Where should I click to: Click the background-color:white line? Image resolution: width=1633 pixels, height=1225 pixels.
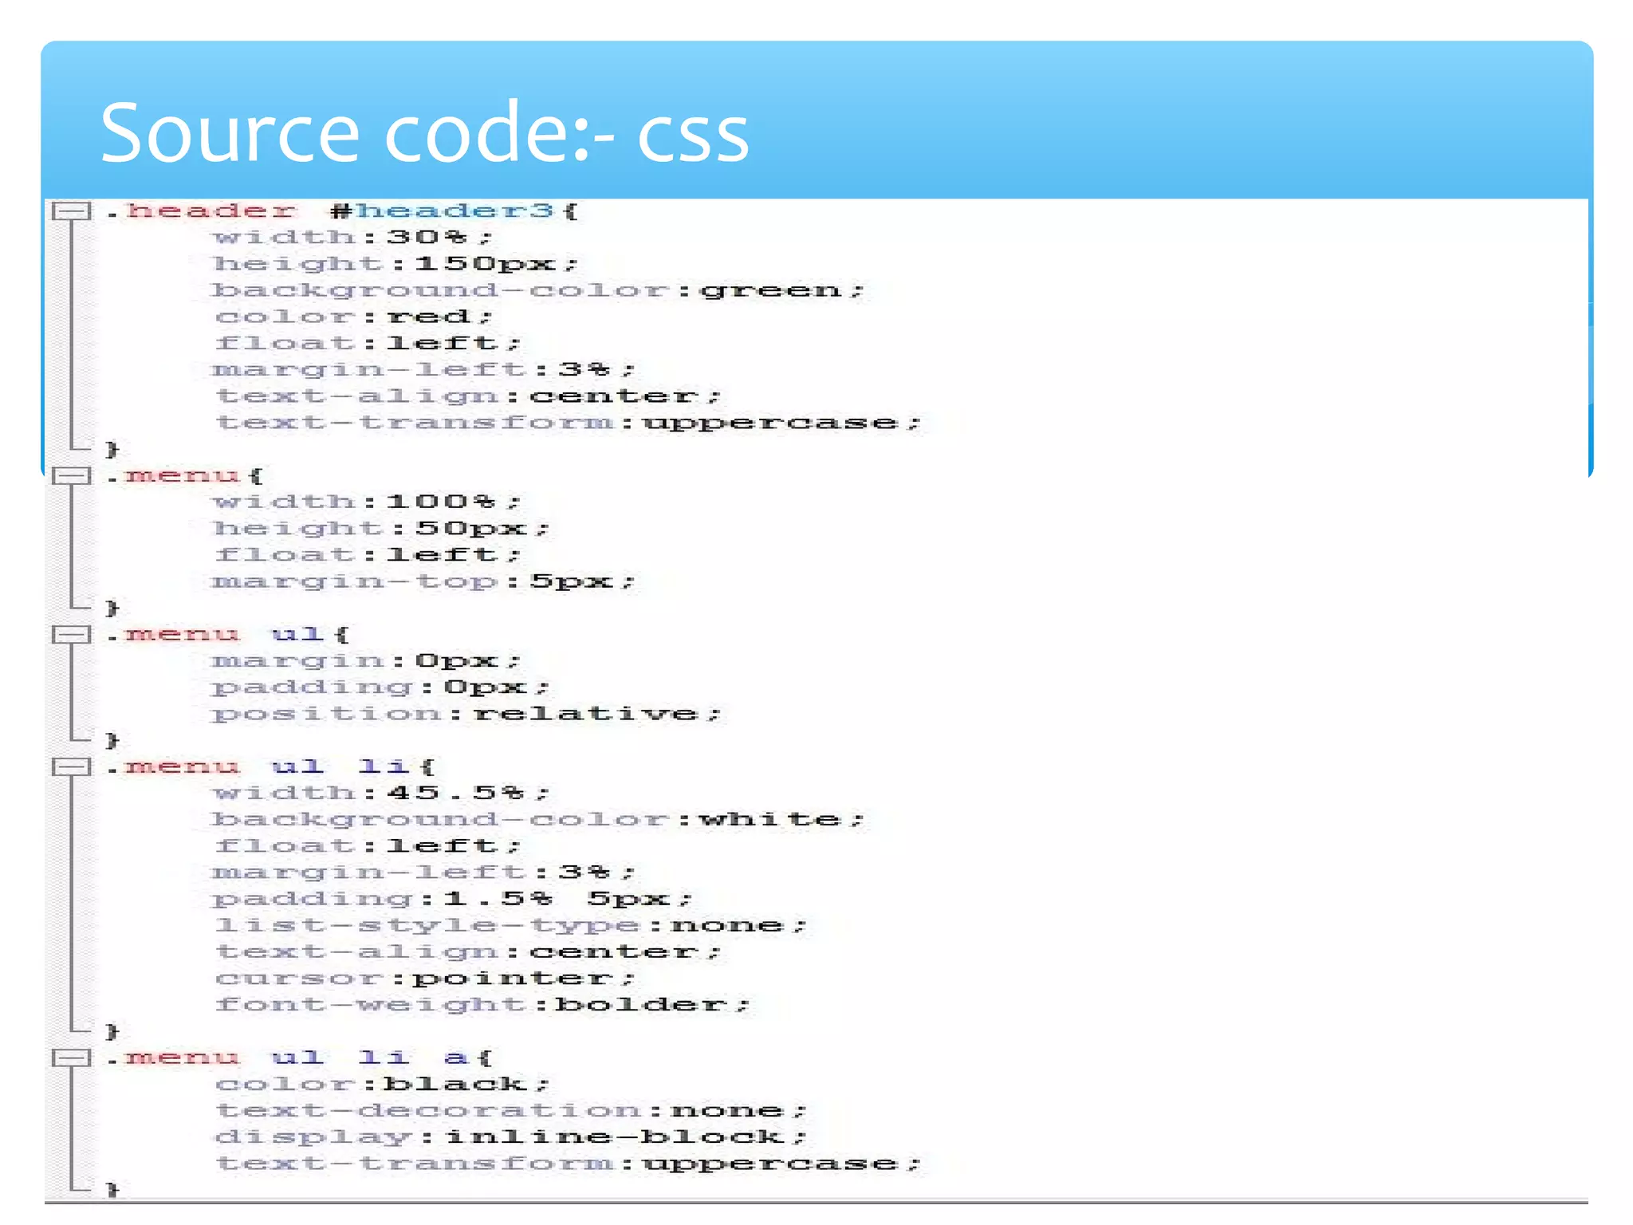pos(538,819)
